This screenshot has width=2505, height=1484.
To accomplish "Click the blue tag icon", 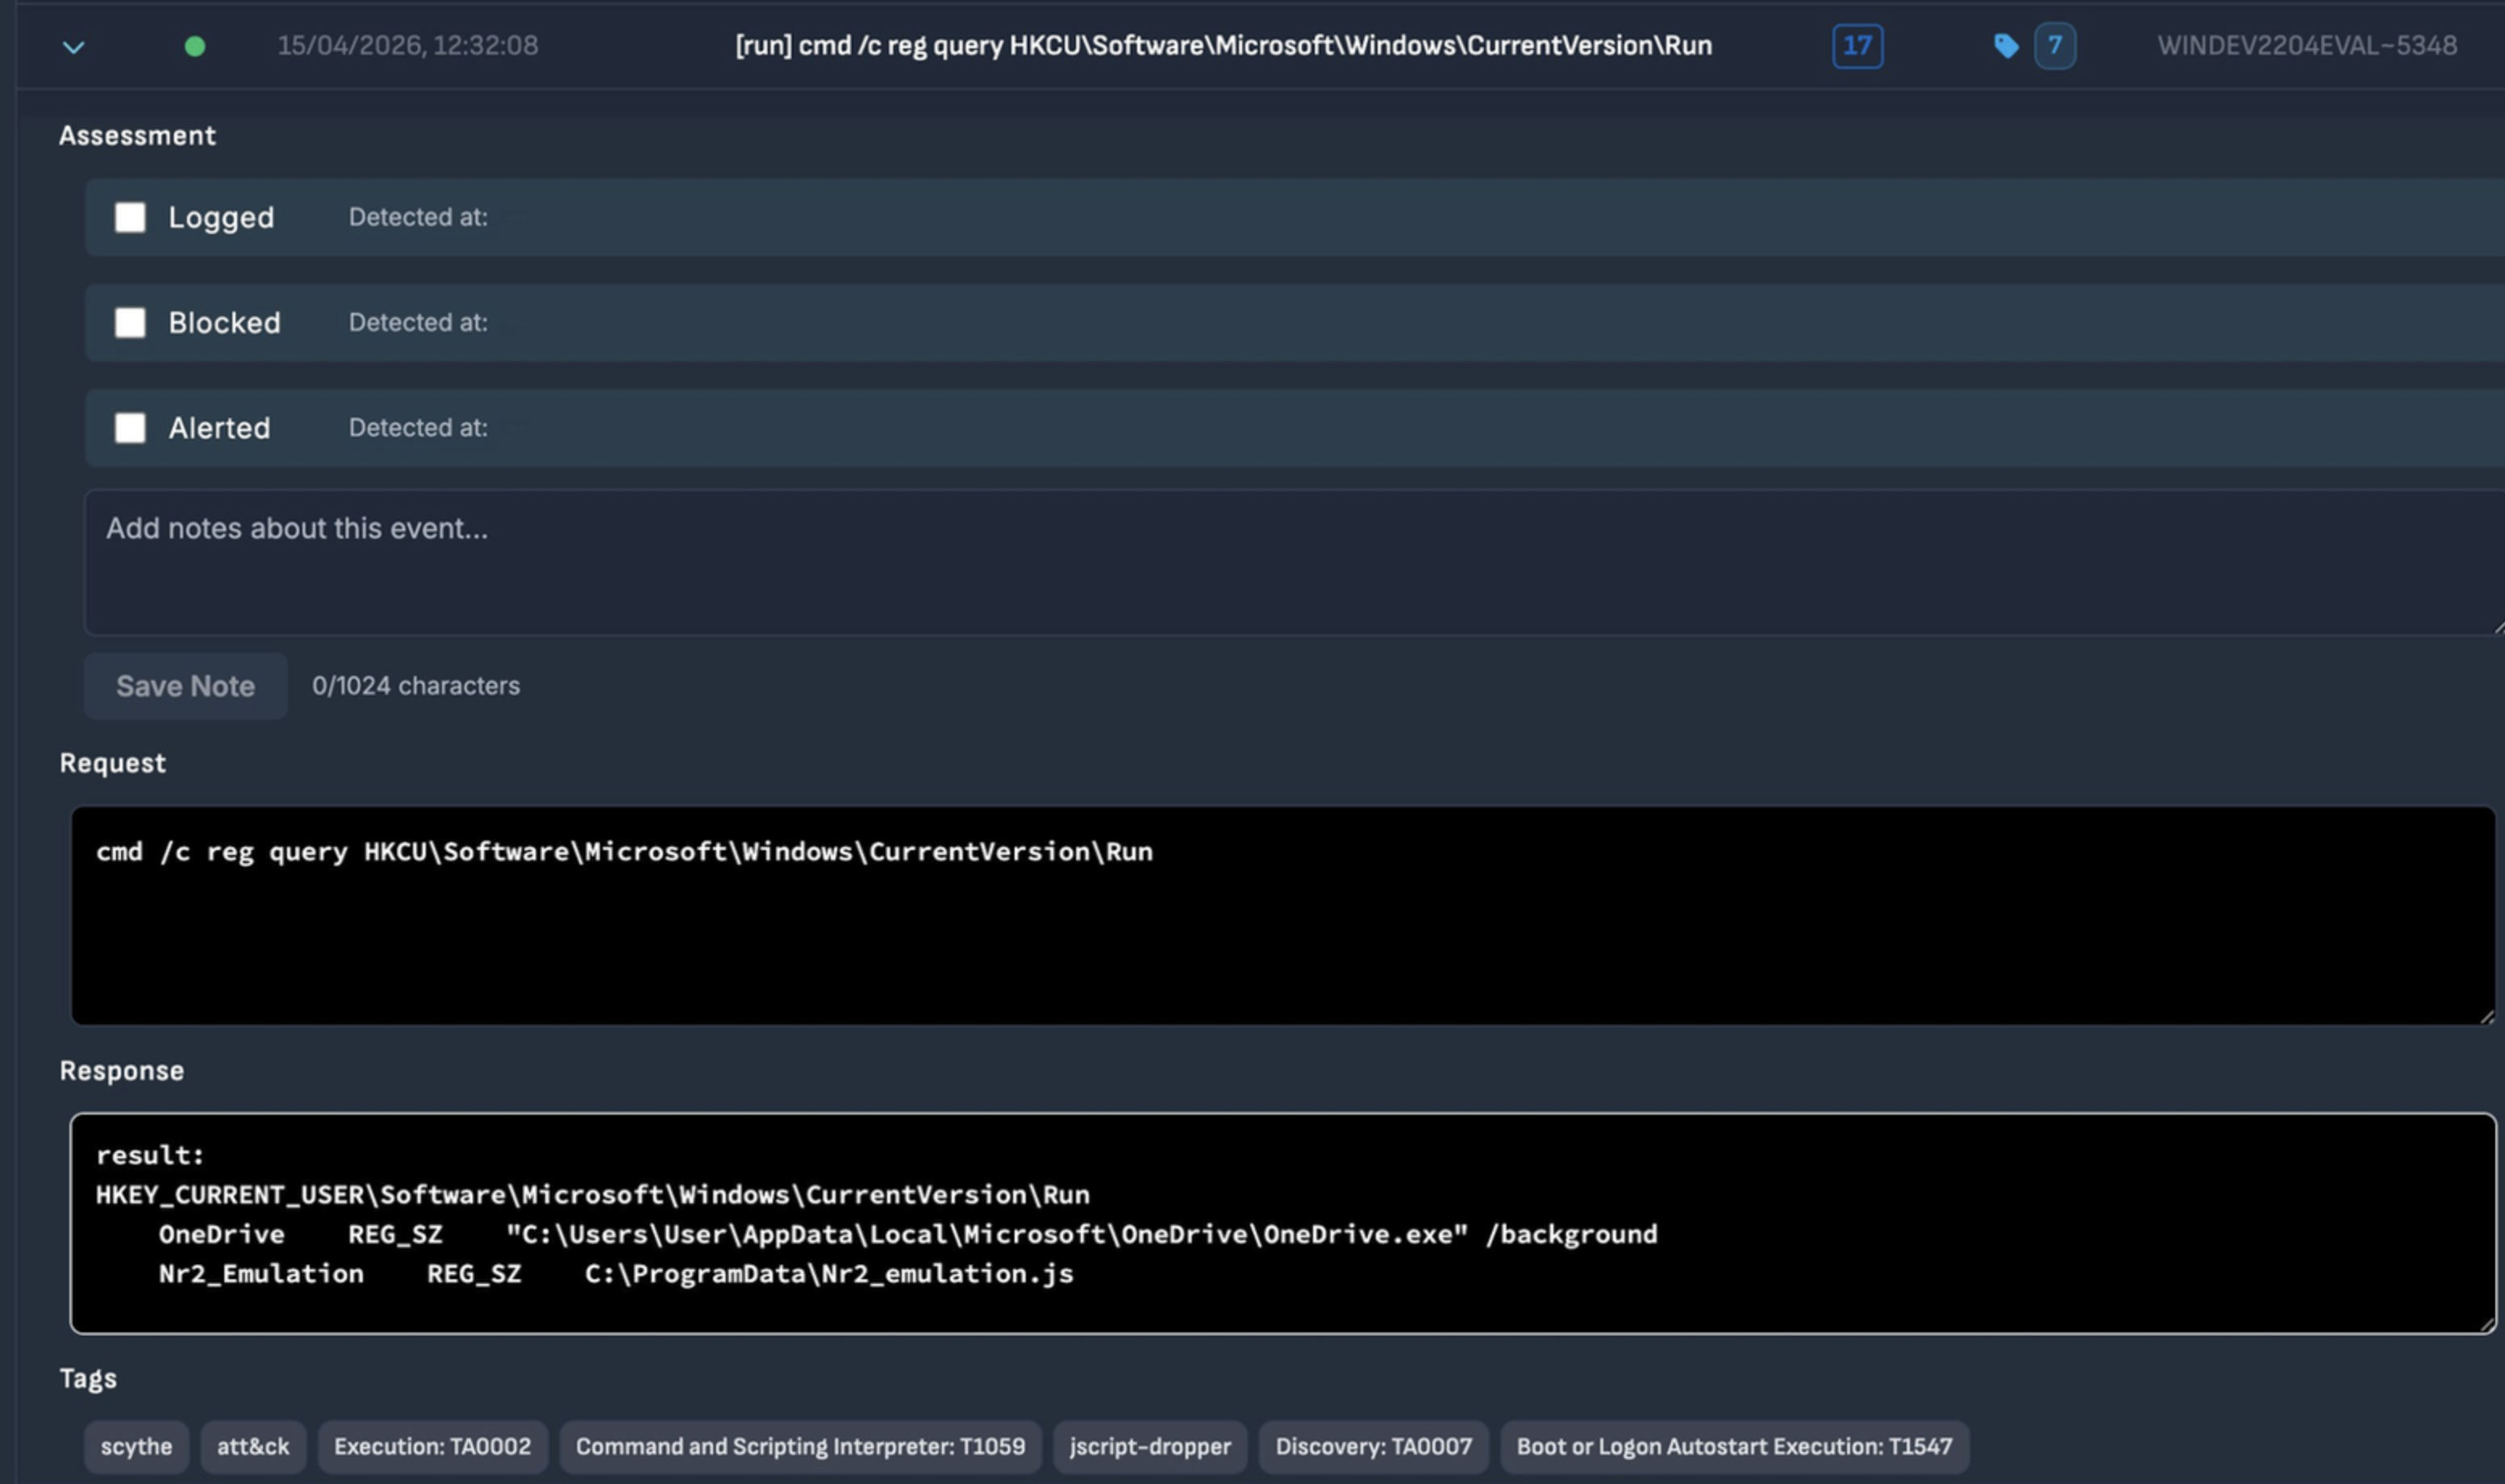I will coord(2005,46).
